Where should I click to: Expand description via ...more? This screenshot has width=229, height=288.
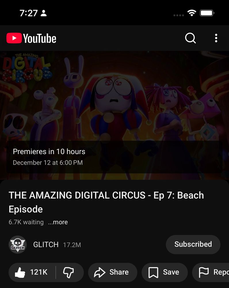(58, 222)
